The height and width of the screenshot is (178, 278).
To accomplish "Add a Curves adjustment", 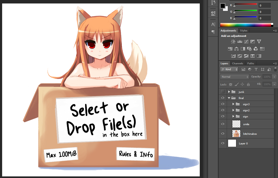I will click(x=246, y=41).
